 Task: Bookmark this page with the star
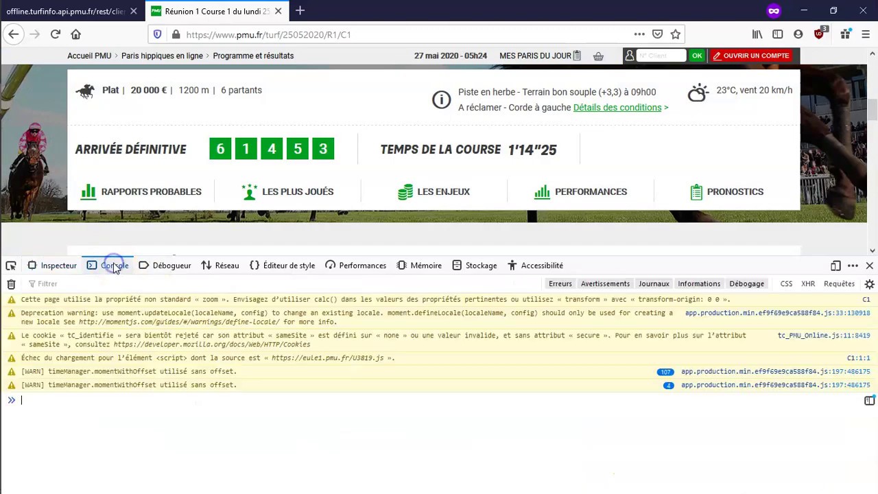[x=676, y=34]
